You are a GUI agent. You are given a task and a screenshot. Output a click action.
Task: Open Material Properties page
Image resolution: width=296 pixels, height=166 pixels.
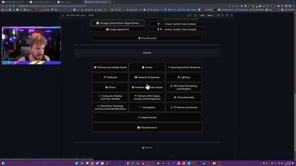[x=147, y=77]
